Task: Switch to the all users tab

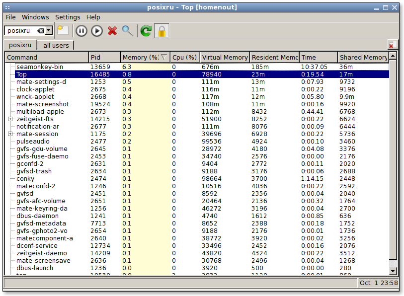Action: tap(56, 45)
